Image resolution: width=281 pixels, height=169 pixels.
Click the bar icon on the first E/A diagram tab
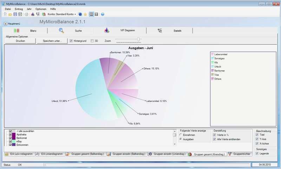pos(7,154)
